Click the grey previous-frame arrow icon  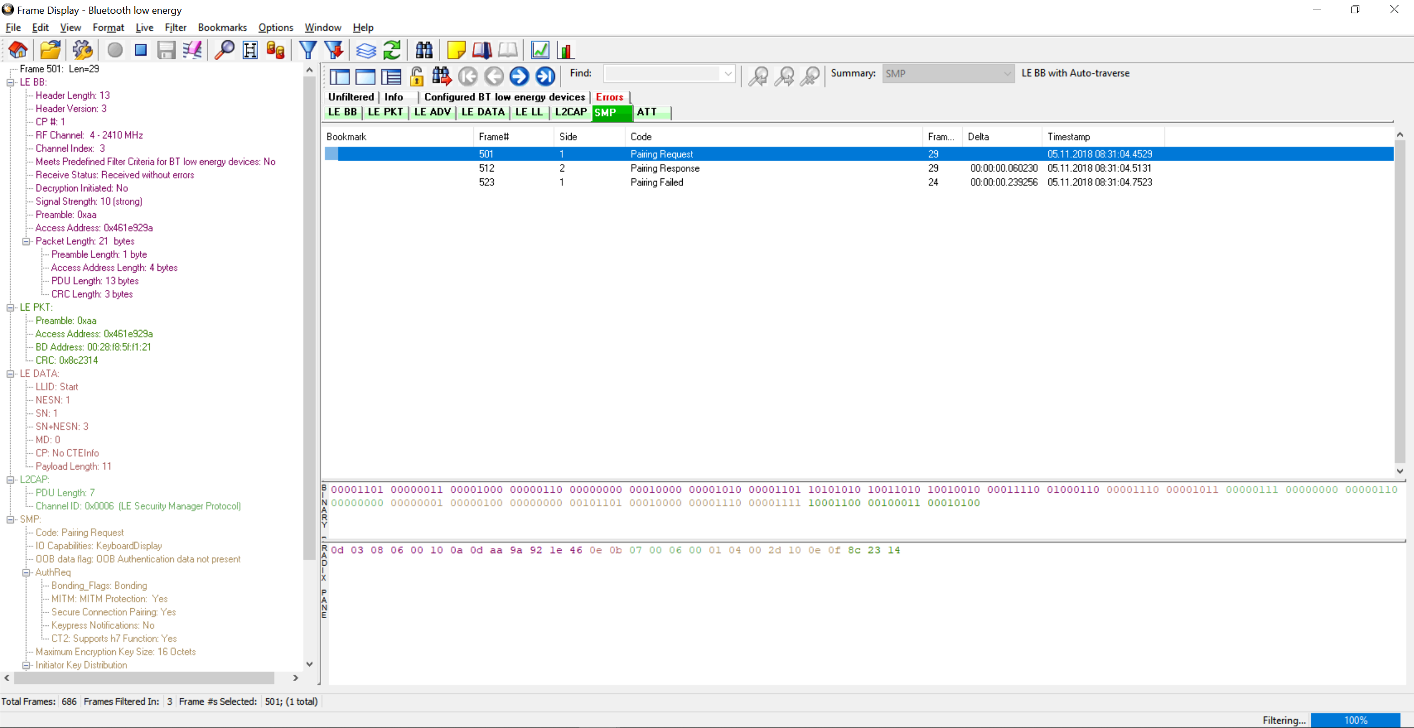tap(494, 76)
